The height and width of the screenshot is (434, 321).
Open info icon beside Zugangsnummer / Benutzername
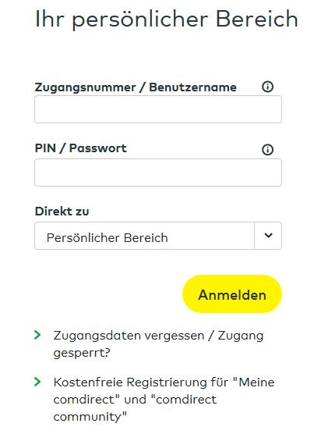pyautogui.click(x=267, y=87)
